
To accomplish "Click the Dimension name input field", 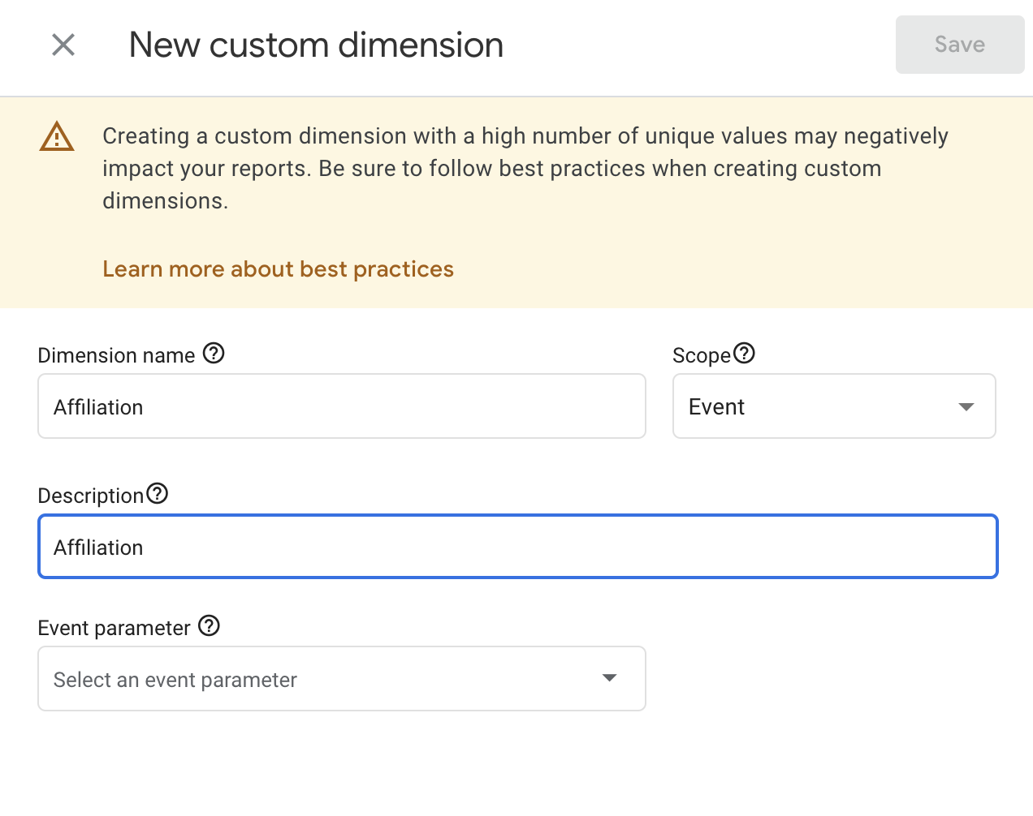I will click(342, 406).
